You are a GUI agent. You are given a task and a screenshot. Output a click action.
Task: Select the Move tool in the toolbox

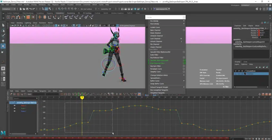[x=3, y=41]
